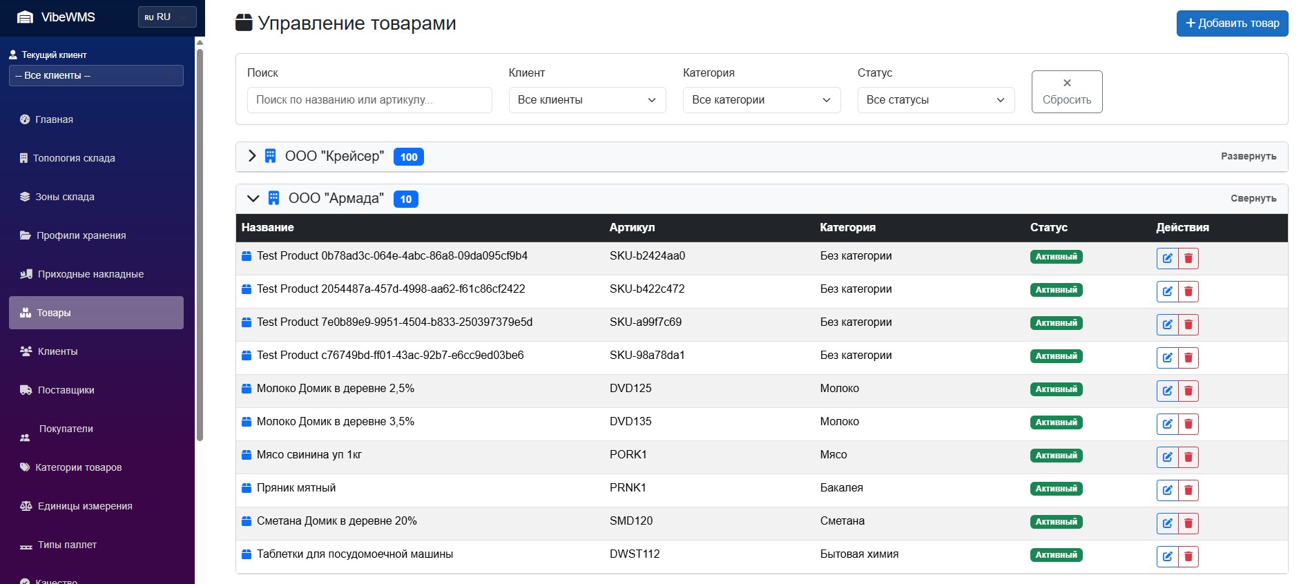This screenshot has width=1310, height=584.
Task: Open Категории товаров in the sidebar
Action: (x=78, y=467)
